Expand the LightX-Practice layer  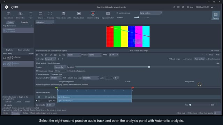37,101
